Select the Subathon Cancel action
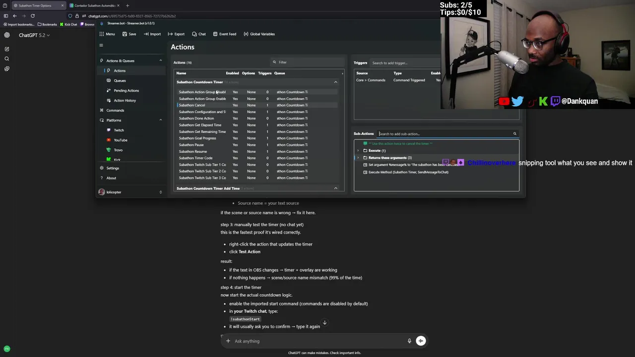 [x=257, y=105]
